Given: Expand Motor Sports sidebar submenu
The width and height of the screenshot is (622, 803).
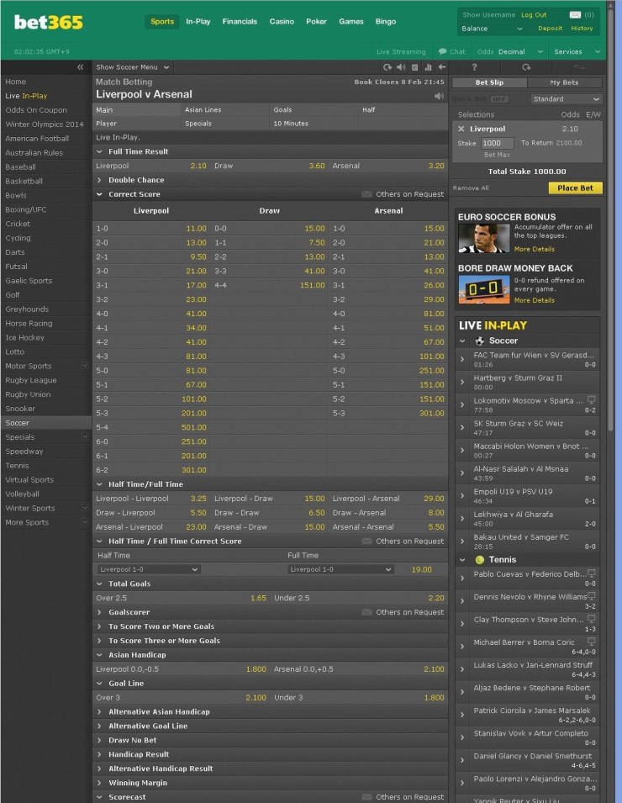Looking at the screenshot, I should 84,366.
